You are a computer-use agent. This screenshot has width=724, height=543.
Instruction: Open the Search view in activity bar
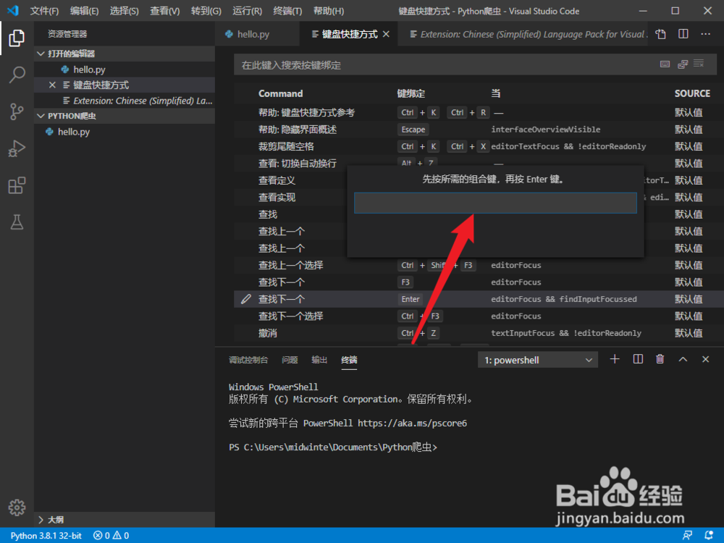pyautogui.click(x=17, y=75)
